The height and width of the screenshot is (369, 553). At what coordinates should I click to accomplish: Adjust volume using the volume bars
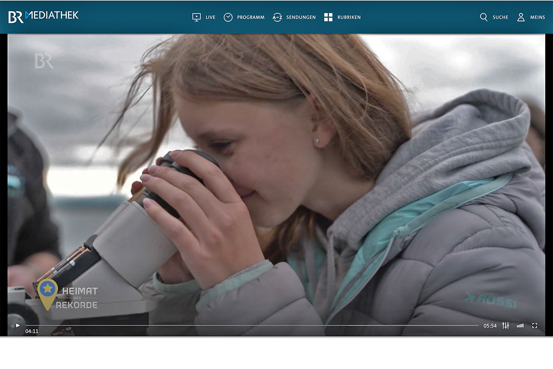(520, 325)
